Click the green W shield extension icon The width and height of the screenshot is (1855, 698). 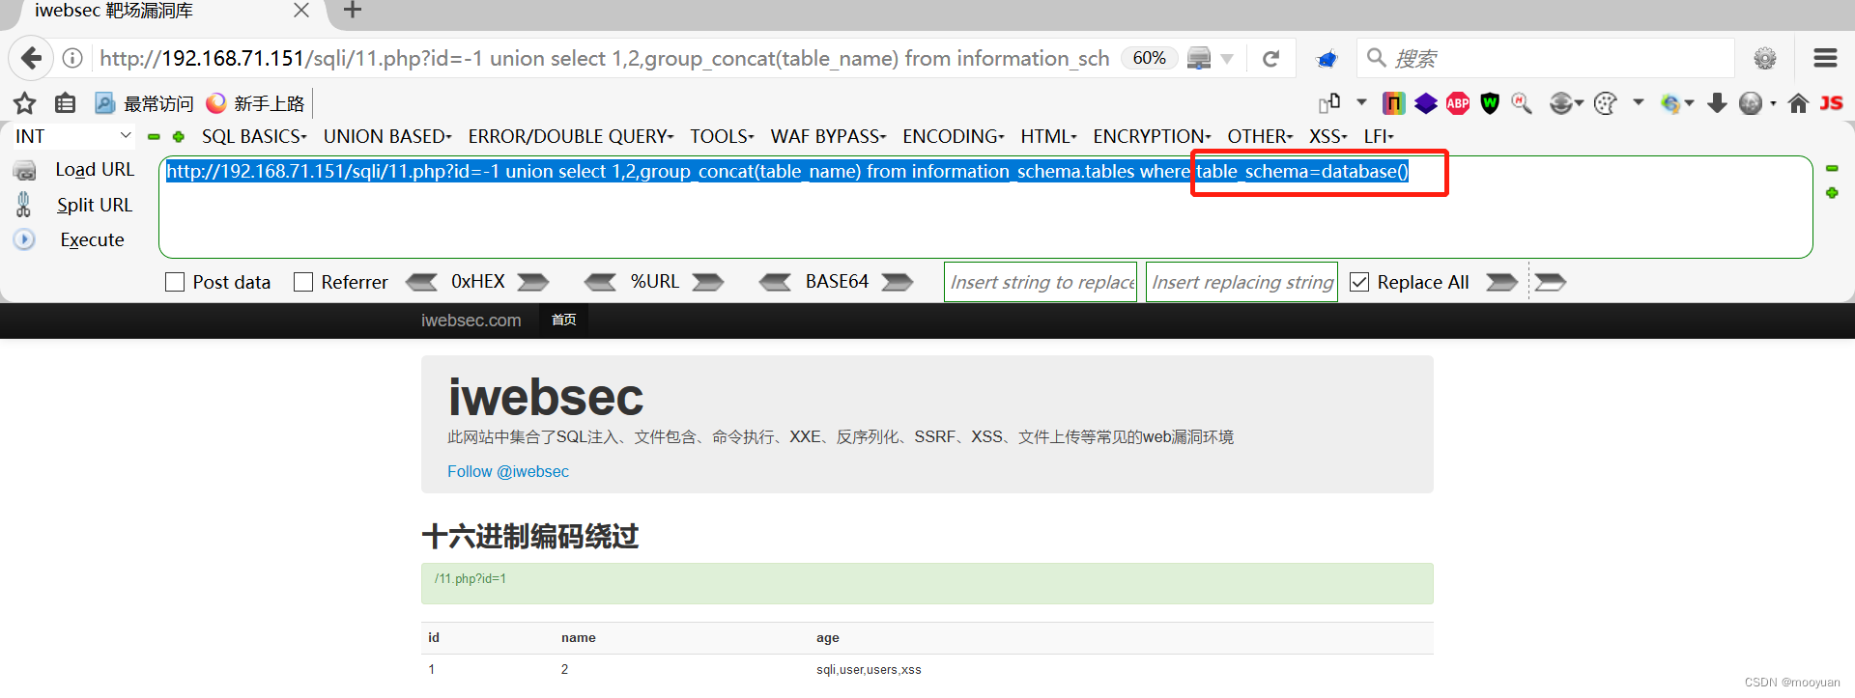click(x=1490, y=103)
